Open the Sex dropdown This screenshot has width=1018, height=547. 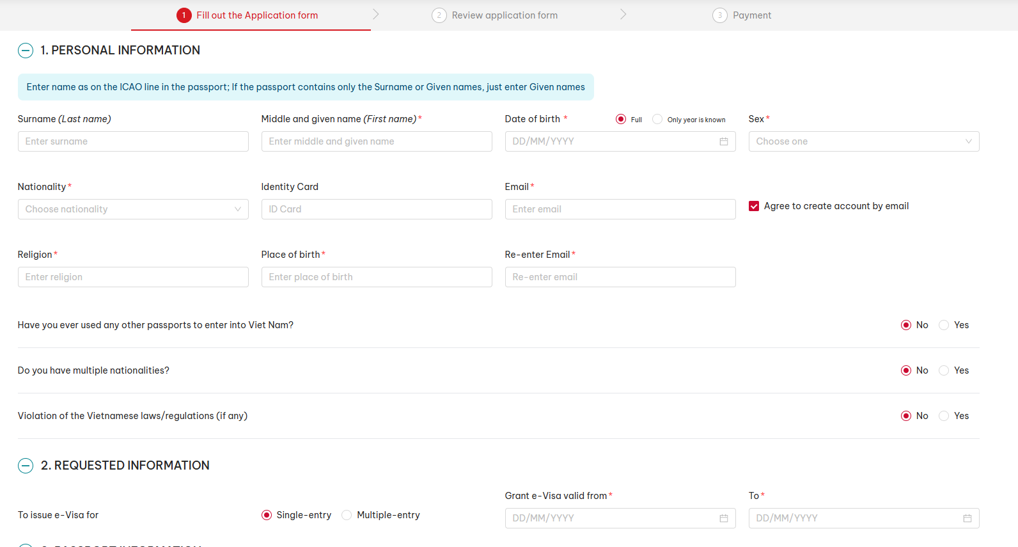pos(863,141)
